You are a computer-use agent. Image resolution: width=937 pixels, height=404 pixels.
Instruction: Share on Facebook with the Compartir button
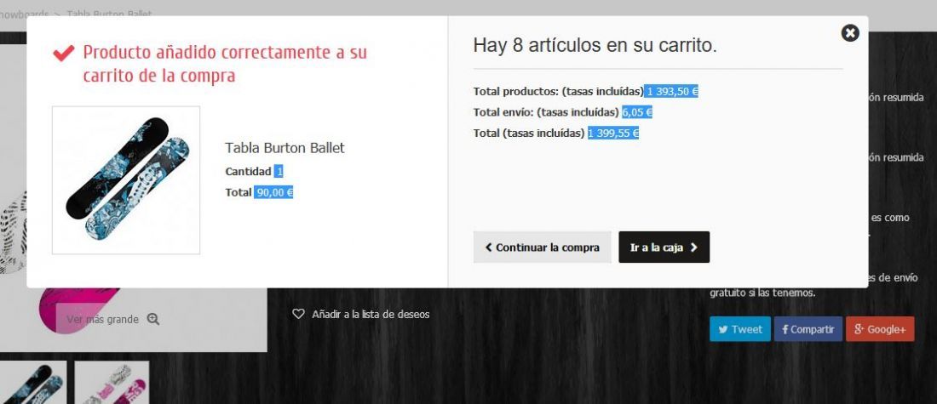(x=808, y=329)
